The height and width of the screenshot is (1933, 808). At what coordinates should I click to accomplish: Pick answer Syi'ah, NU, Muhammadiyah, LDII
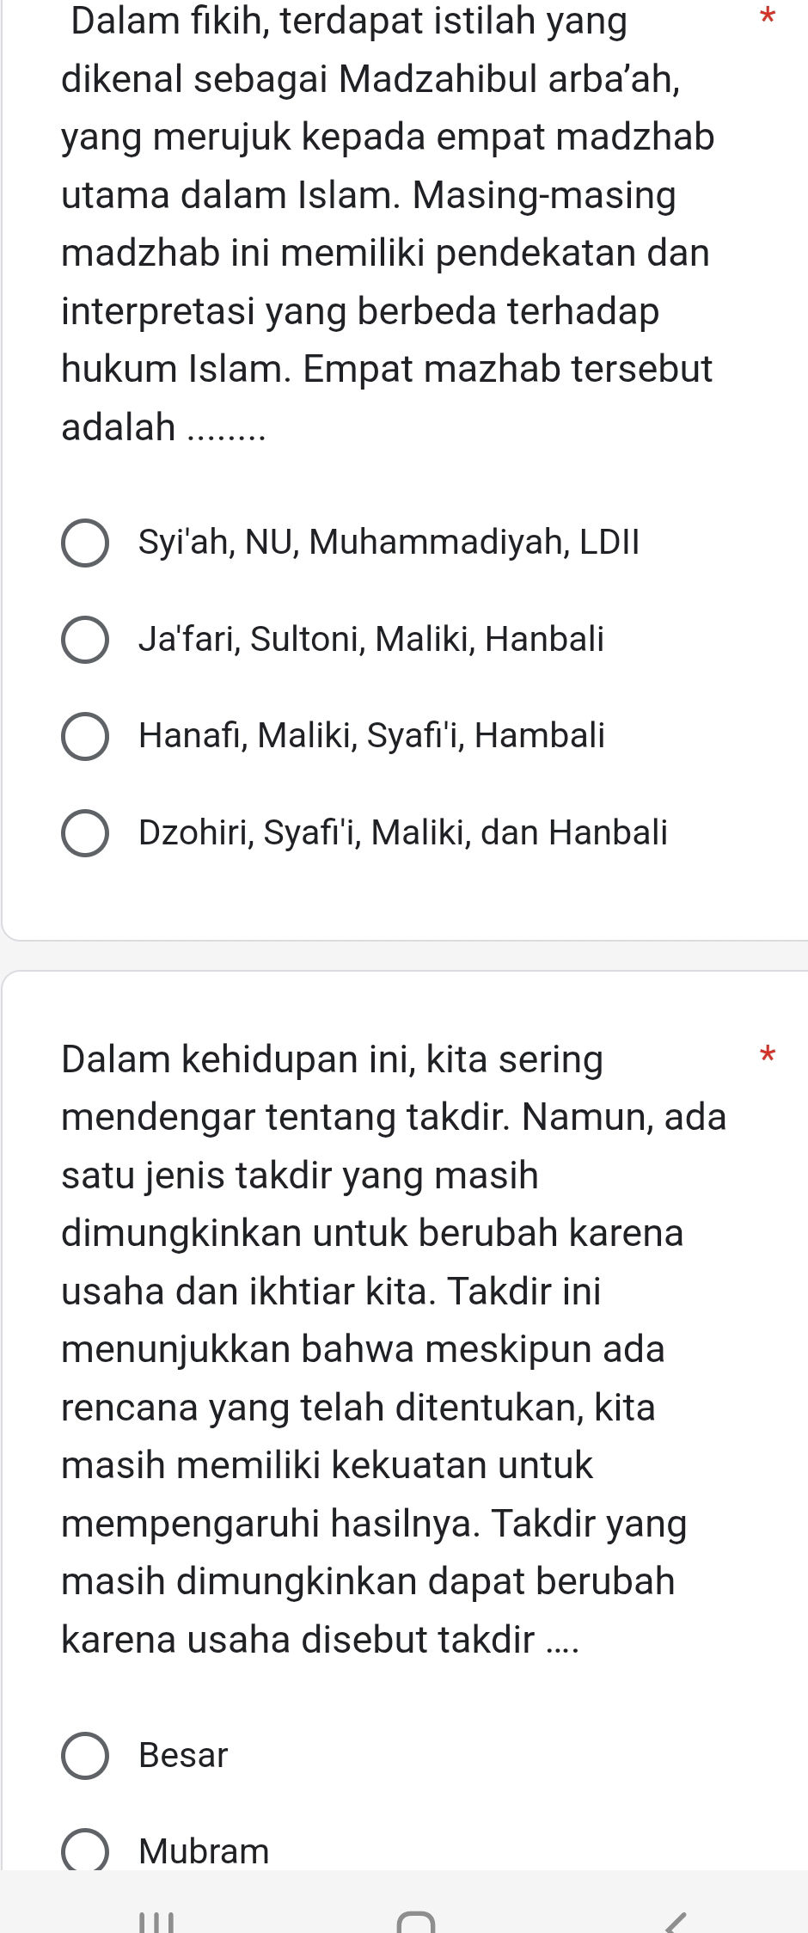click(x=86, y=544)
